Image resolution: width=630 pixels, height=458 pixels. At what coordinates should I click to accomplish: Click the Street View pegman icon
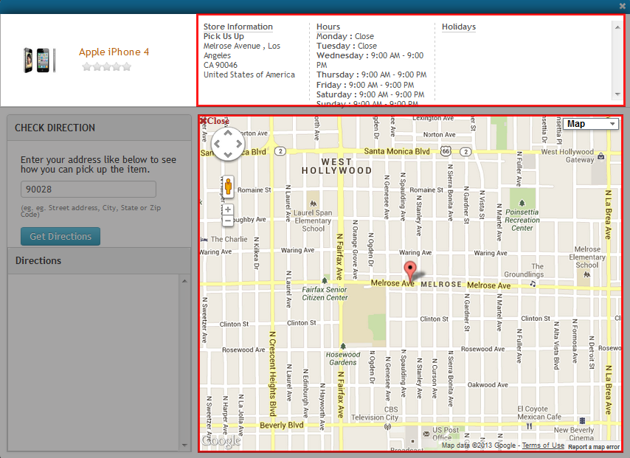pyautogui.click(x=228, y=186)
